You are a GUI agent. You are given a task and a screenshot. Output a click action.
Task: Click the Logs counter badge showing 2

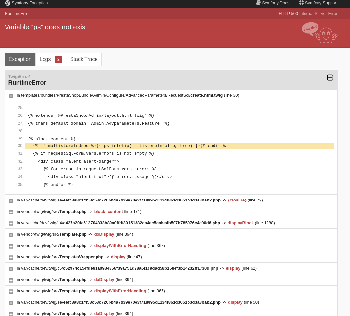pyautogui.click(x=58, y=59)
